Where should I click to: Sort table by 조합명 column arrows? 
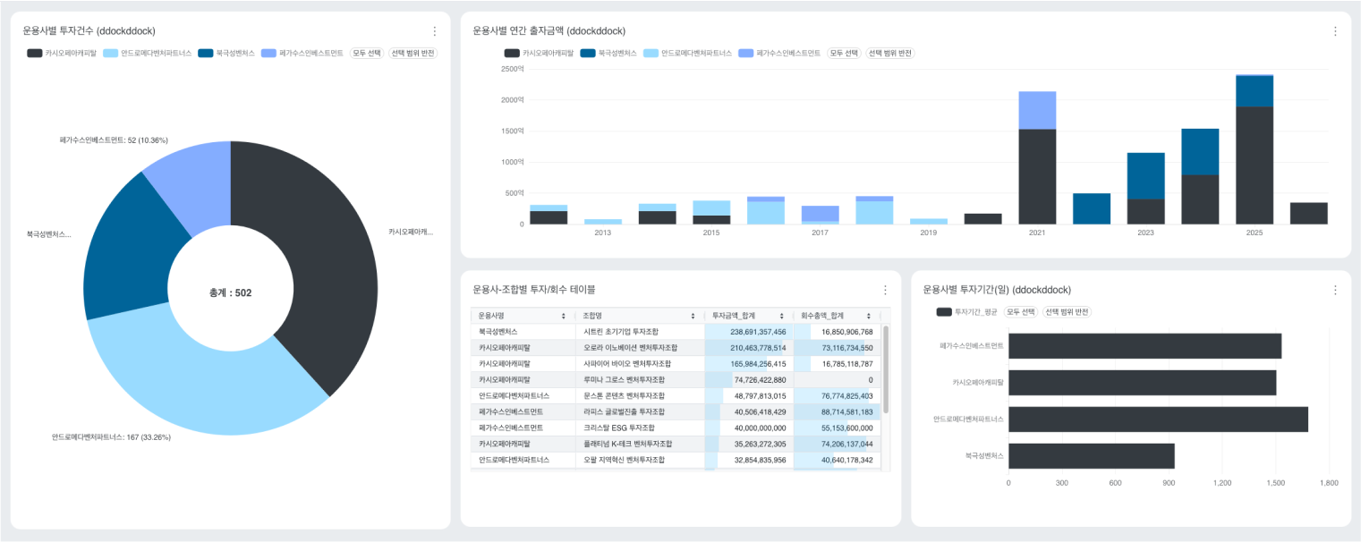pos(693,316)
